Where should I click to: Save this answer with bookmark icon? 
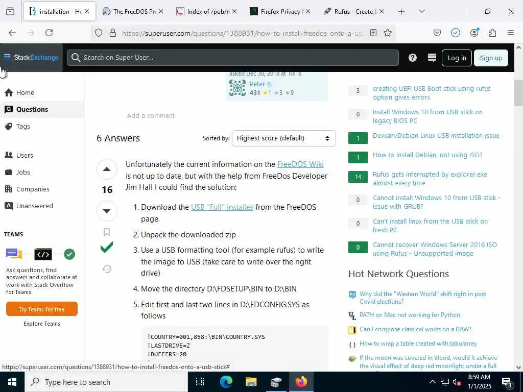[x=107, y=232]
